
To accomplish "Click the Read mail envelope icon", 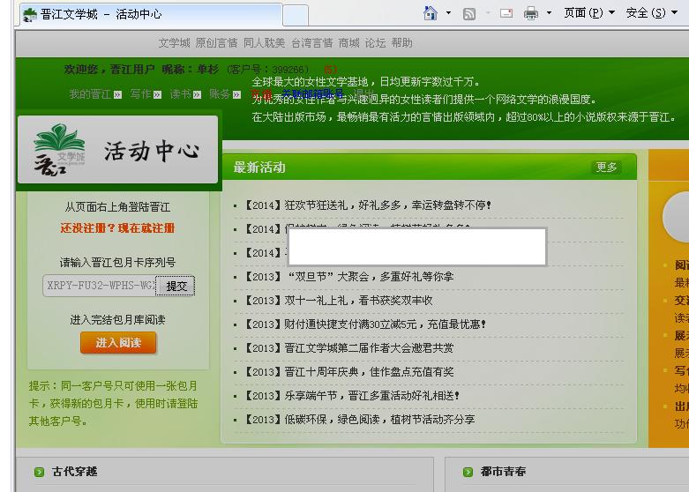I will tap(506, 13).
